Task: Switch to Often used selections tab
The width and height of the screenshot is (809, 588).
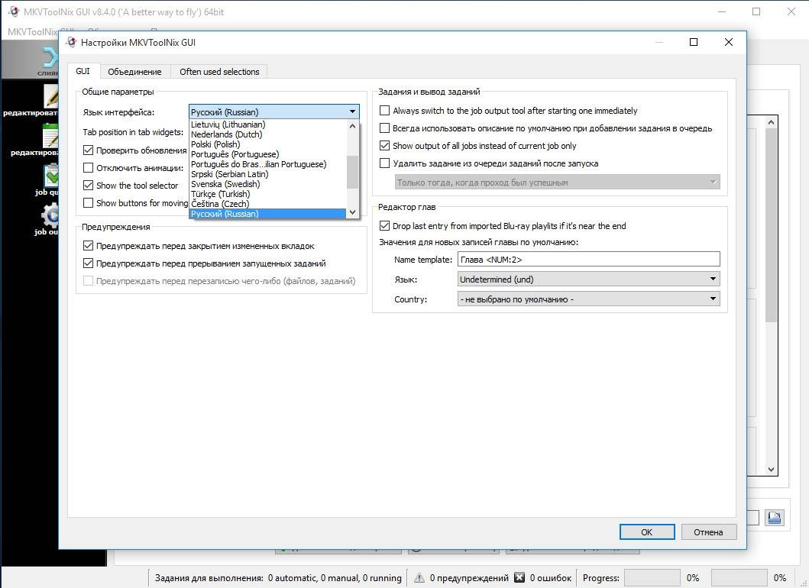Action: [x=219, y=72]
